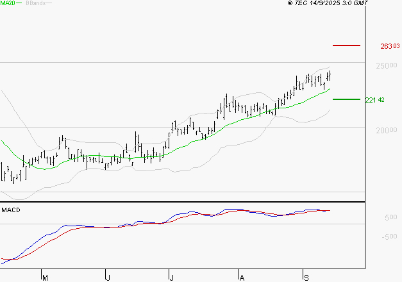Click the right end of the MACD lines
Screen dimensions: 402x282
tap(330, 210)
